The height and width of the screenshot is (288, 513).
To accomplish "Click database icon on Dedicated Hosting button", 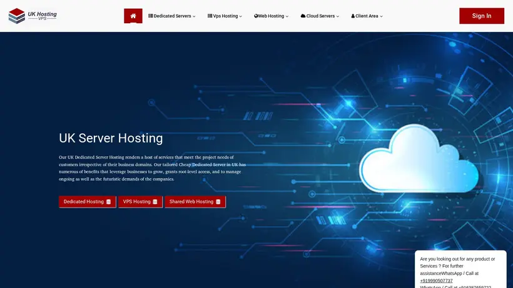I will click(x=109, y=202).
